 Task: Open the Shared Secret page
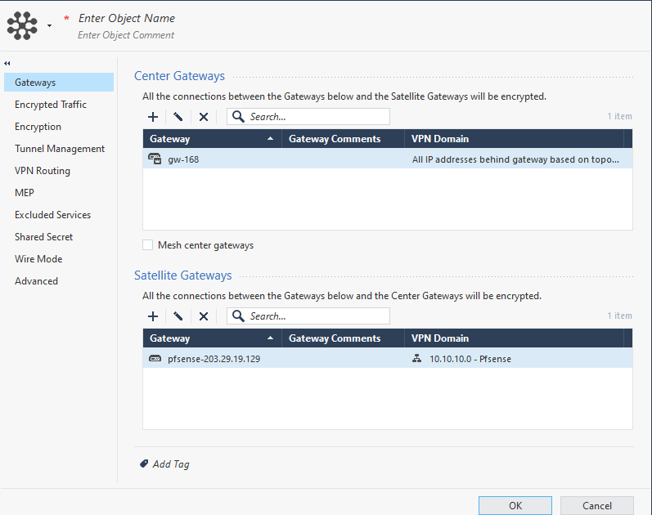pyautogui.click(x=44, y=237)
